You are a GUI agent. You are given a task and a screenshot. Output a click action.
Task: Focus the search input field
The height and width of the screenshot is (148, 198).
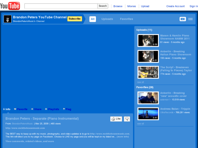tap(61, 6)
